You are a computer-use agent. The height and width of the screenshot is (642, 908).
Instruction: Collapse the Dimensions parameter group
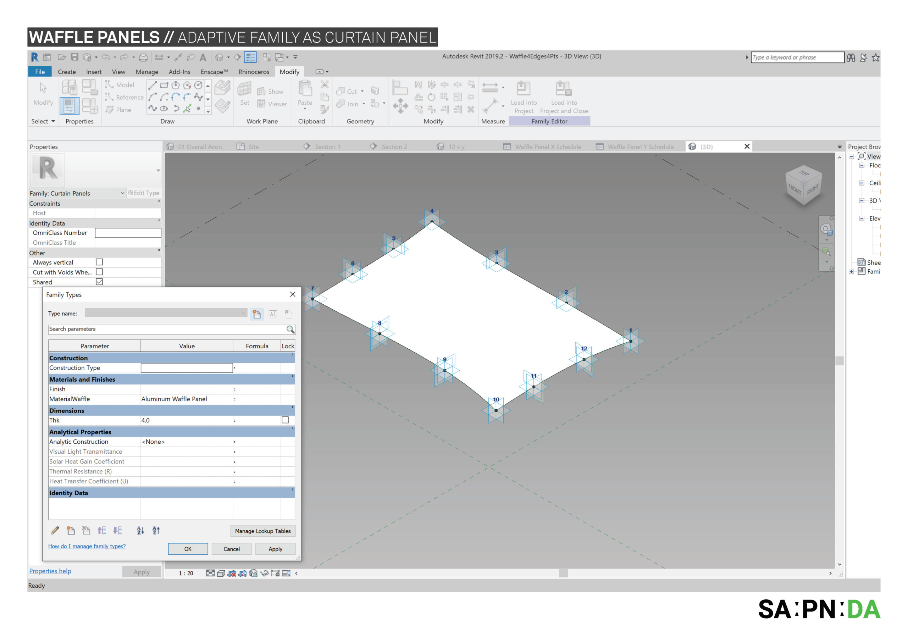pos(293,408)
